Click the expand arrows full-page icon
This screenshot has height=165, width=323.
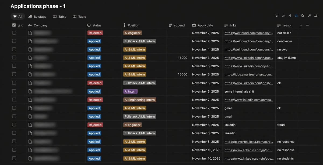pyautogui.click(x=309, y=16)
